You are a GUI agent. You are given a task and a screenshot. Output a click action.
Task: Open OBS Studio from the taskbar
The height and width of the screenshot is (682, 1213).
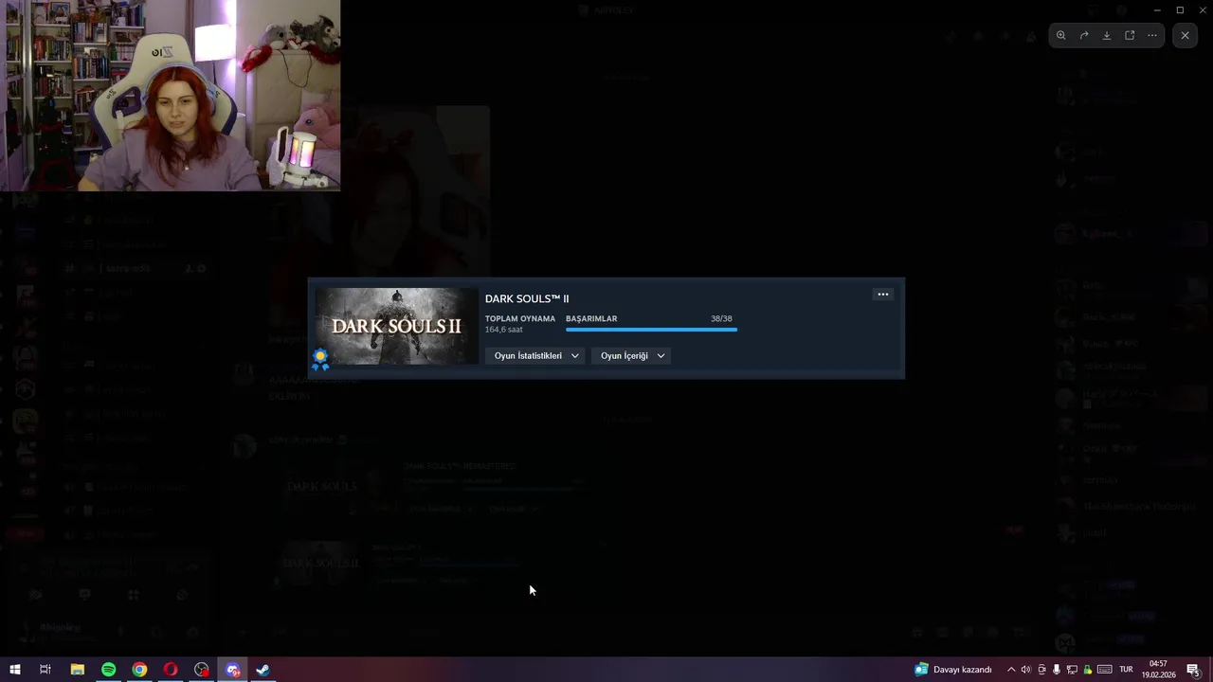202,670
